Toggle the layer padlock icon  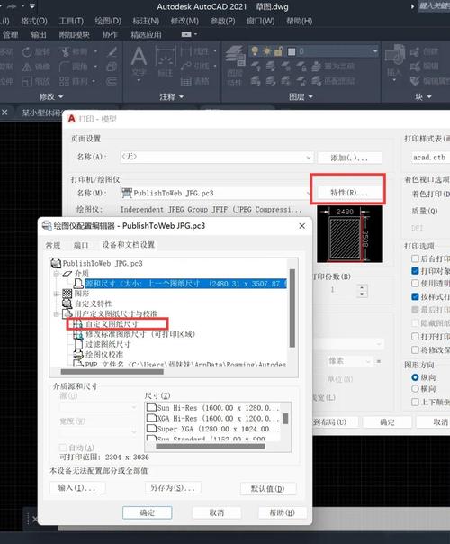click(x=278, y=51)
